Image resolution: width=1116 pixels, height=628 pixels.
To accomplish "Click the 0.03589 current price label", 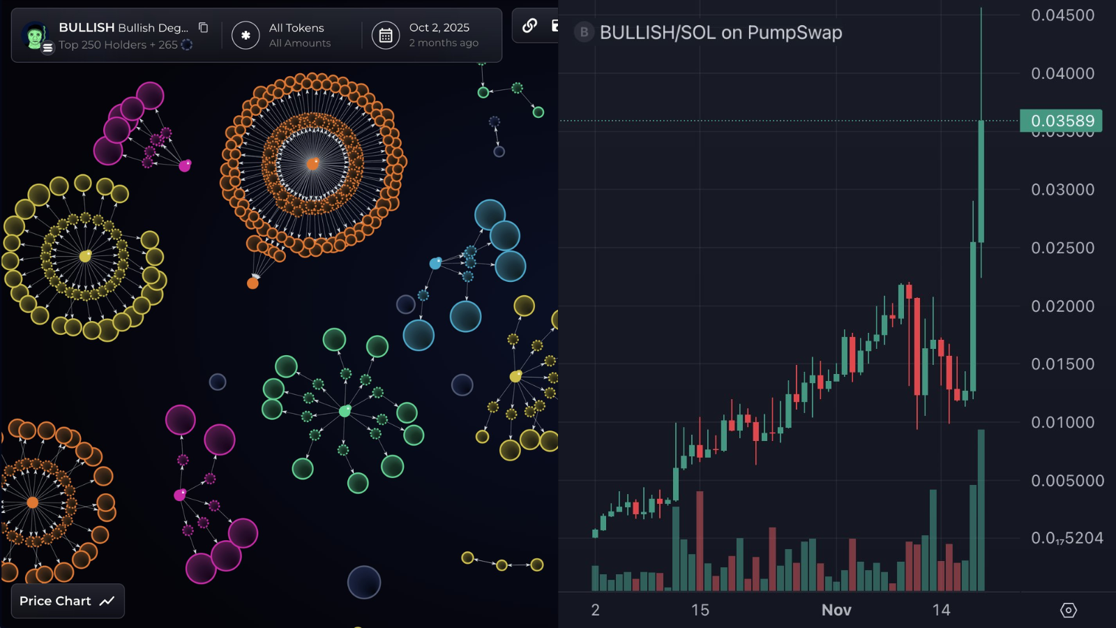I will click(x=1061, y=121).
